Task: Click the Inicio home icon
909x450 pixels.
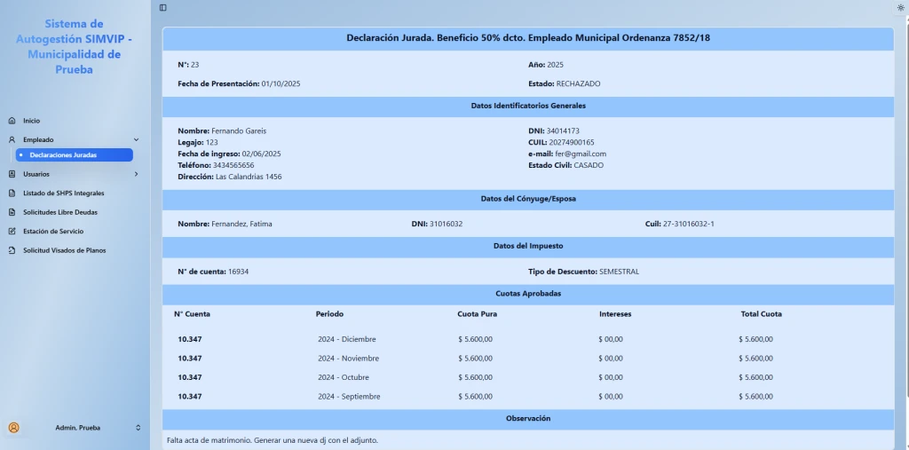Action: (x=12, y=121)
